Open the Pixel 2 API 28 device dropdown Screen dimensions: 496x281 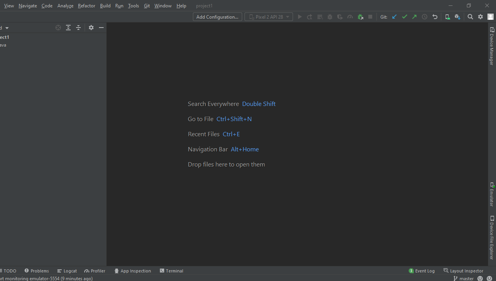pyautogui.click(x=269, y=17)
